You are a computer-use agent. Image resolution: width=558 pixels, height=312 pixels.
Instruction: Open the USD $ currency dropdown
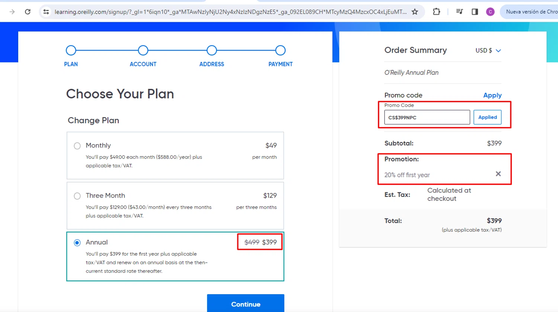click(488, 51)
